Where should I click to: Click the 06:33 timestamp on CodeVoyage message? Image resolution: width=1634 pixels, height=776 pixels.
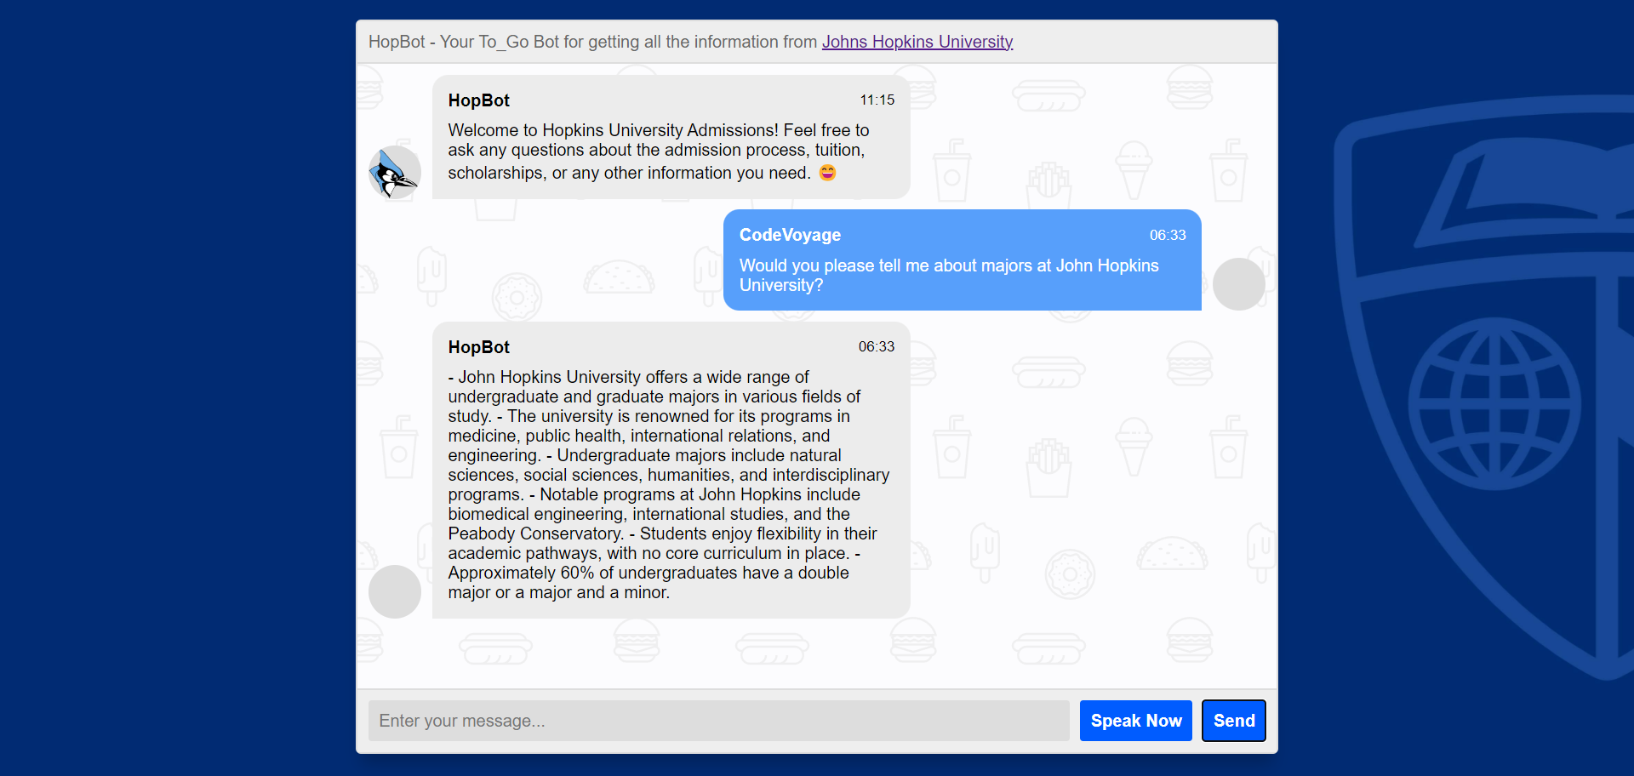tap(1168, 235)
